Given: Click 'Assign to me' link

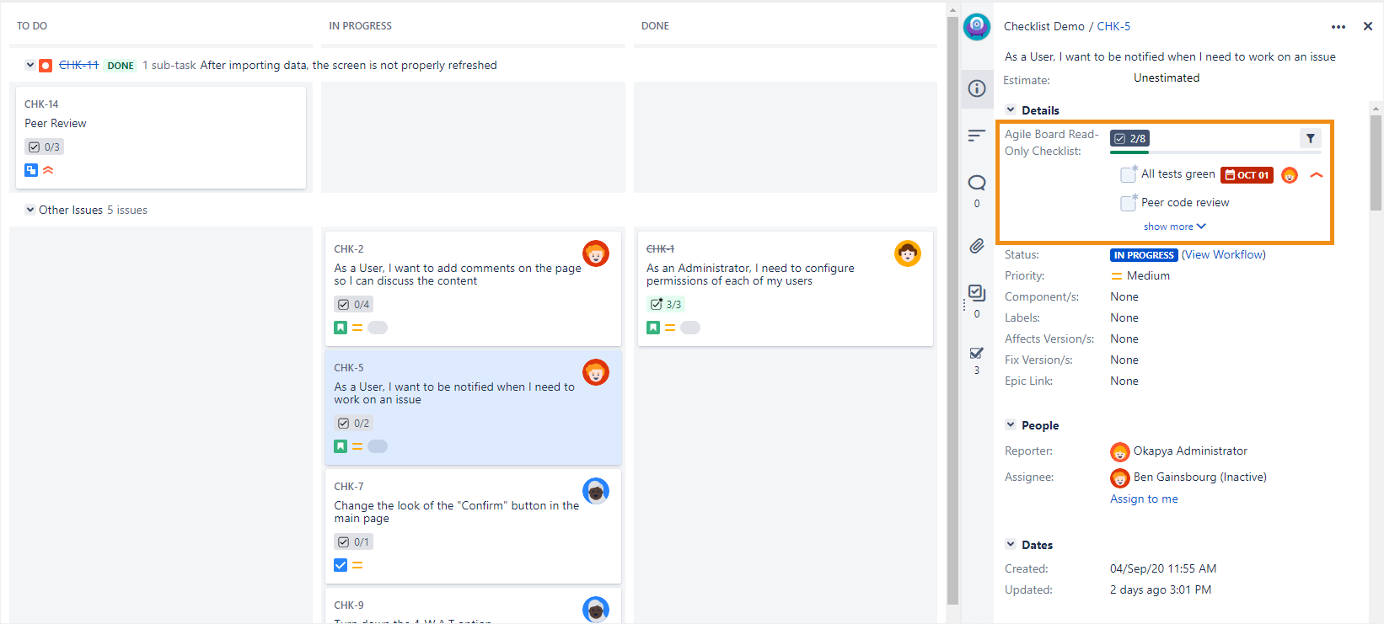Looking at the screenshot, I should pyautogui.click(x=1144, y=499).
